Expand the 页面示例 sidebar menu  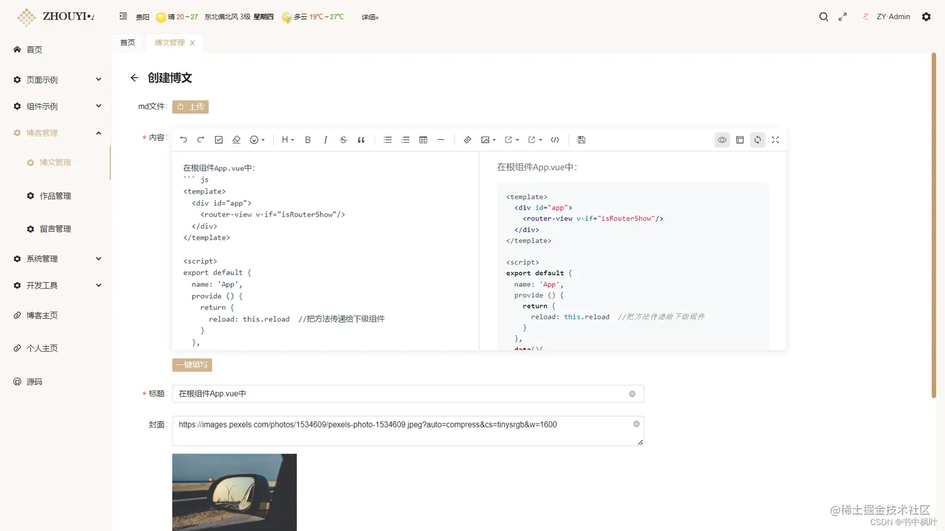[56, 80]
